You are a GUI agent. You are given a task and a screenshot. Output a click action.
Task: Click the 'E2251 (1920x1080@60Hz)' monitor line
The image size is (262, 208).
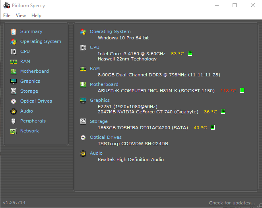click(x=128, y=107)
